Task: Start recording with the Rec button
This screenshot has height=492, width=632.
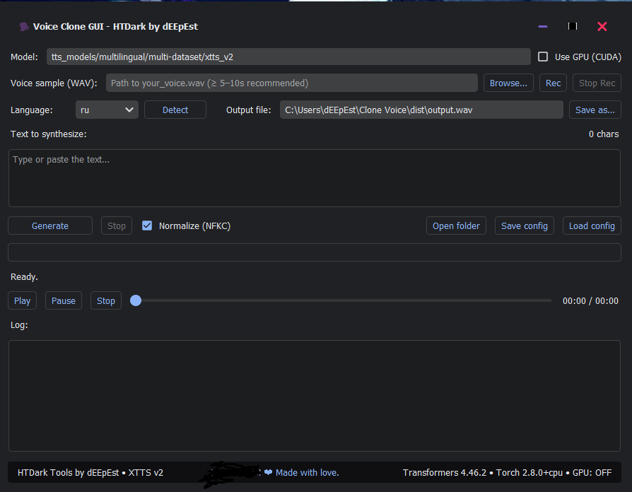Action: point(554,83)
